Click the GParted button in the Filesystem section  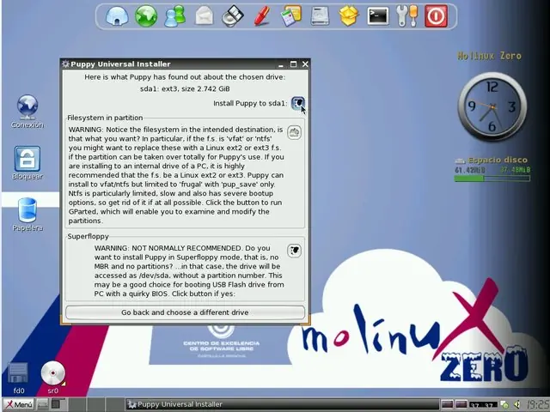tap(294, 132)
